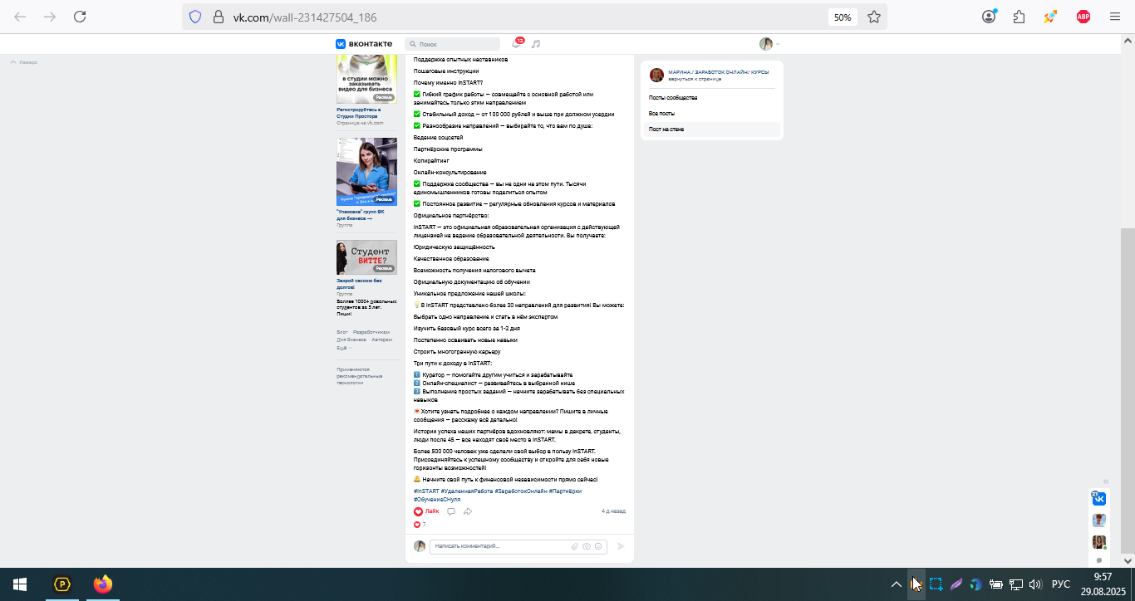
Task: Click Закрой сессию без долгов ad link
Action: [x=357, y=284]
